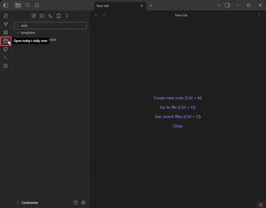Maximize the Obsidian window
The width and height of the screenshot is (266, 208).
click(x=249, y=5)
